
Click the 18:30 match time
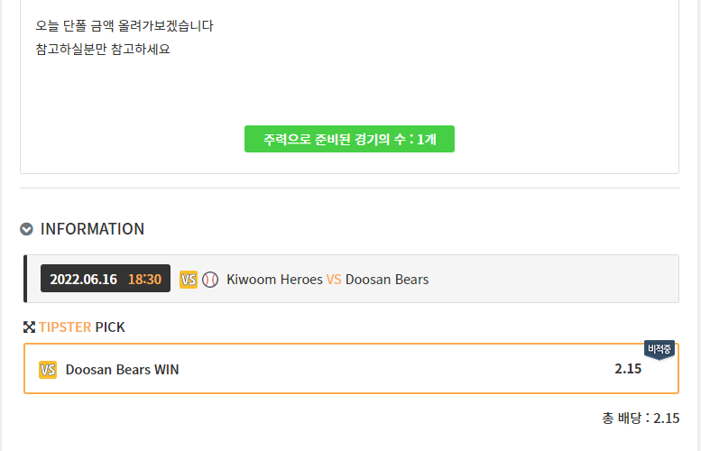[144, 280]
